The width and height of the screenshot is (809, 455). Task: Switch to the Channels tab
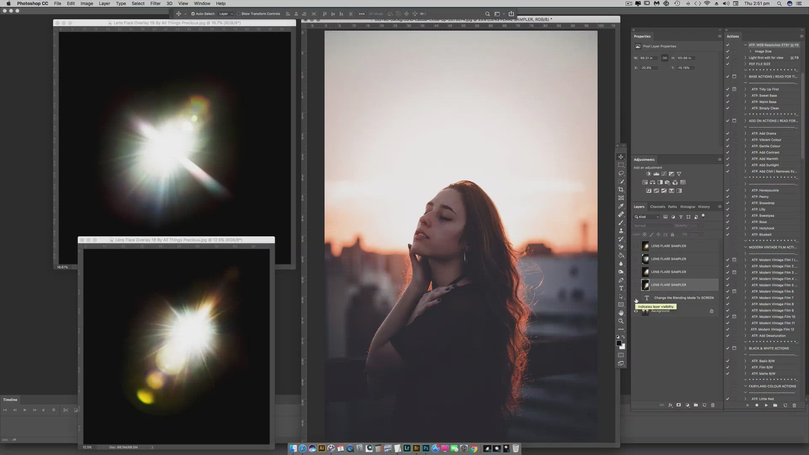coord(657,206)
